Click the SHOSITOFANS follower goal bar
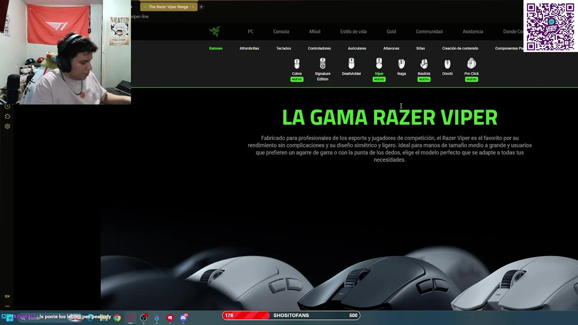 [291, 316]
